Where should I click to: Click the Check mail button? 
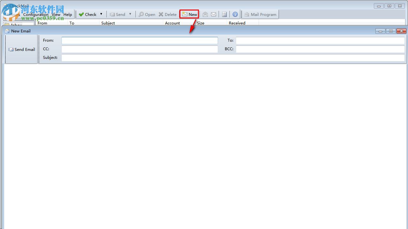(88, 14)
